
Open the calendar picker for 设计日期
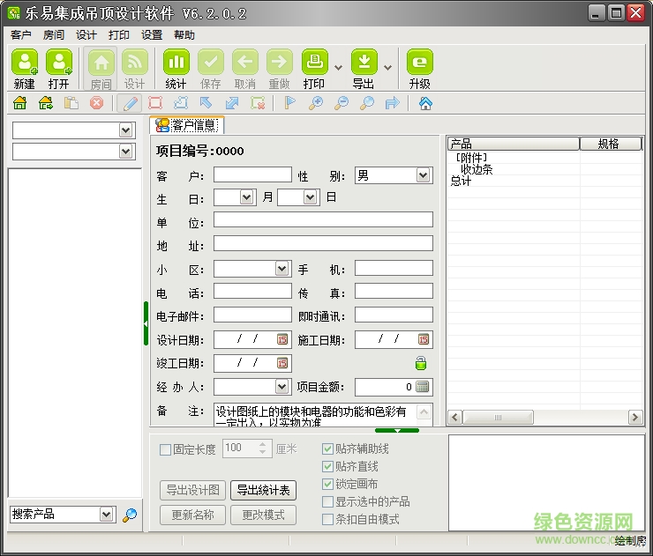pyautogui.click(x=282, y=339)
